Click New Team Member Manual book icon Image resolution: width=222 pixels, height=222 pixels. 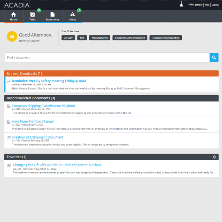[9, 122]
